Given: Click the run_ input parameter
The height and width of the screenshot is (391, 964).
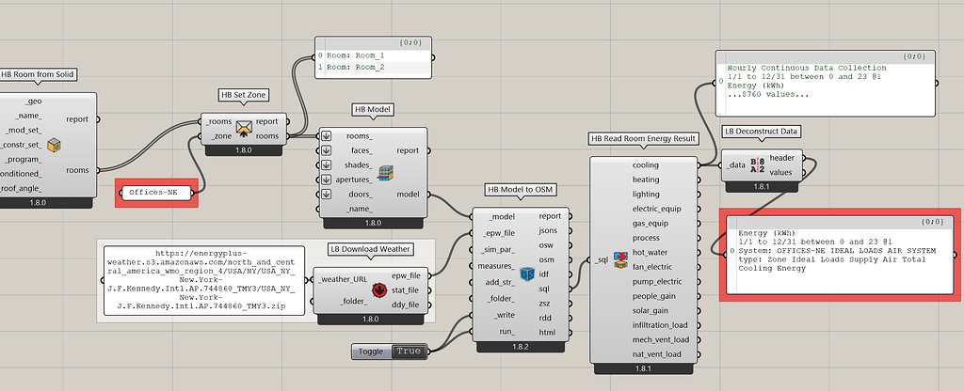Looking at the screenshot, I should (x=506, y=331).
